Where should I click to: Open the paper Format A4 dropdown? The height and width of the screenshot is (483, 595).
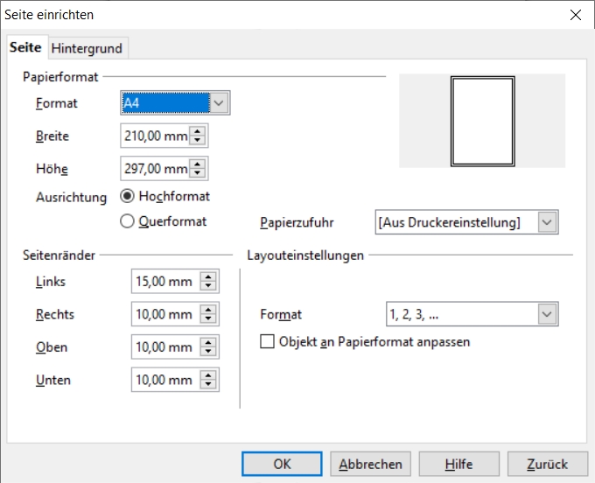pyautogui.click(x=219, y=104)
